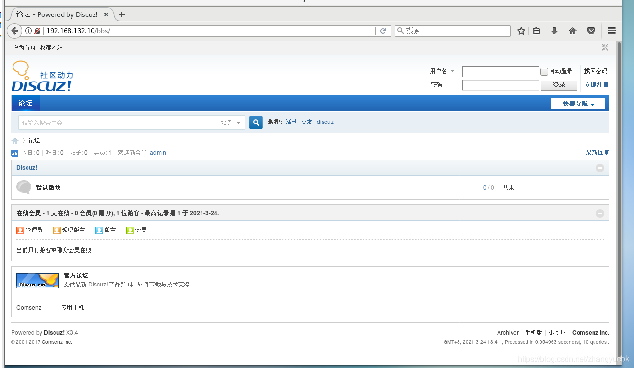
Task: Collapse the Discuz! category section
Action: [x=600, y=168]
